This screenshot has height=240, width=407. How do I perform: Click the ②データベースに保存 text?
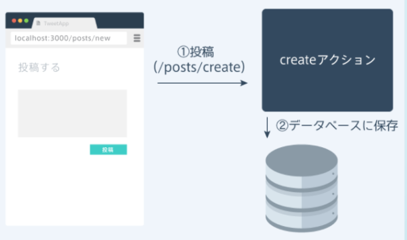(x=337, y=126)
